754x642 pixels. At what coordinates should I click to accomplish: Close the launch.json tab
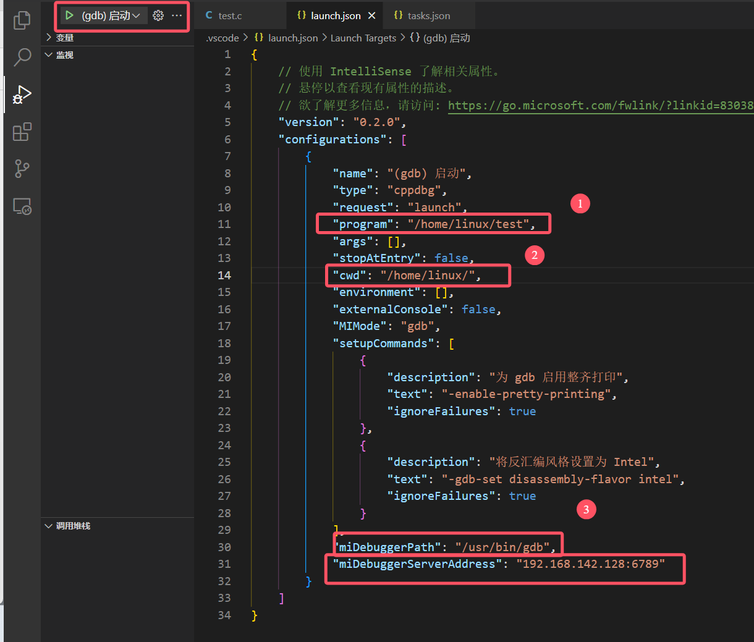371,15
